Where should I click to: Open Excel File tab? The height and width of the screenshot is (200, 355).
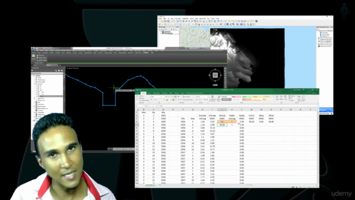[x=138, y=93]
